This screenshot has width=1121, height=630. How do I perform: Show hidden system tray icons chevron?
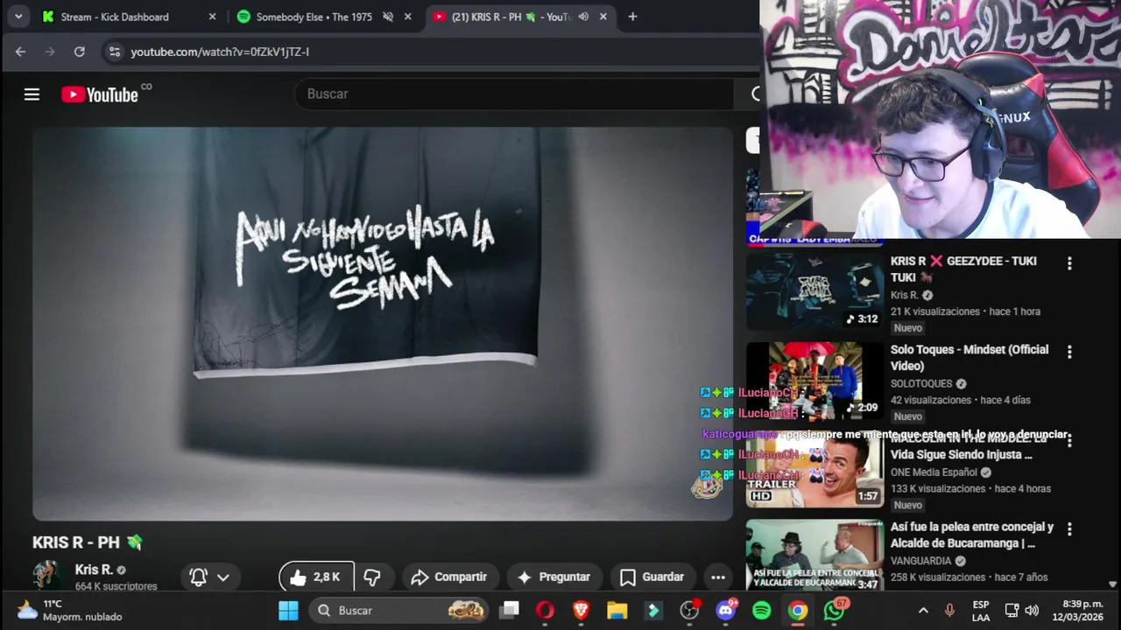click(x=923, y=610)
